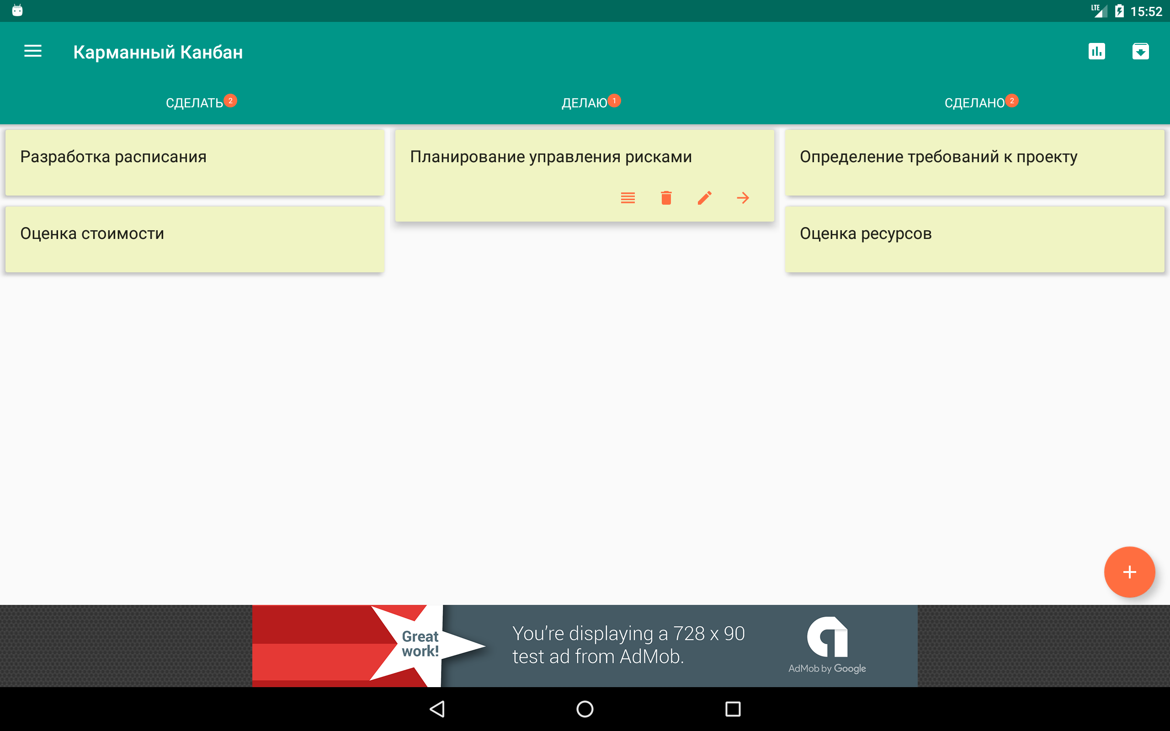
Task: Open the AdMob test ad banner
Action: (585, 646)
